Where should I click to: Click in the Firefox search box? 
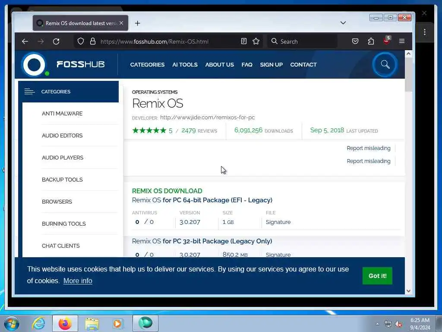302,41
